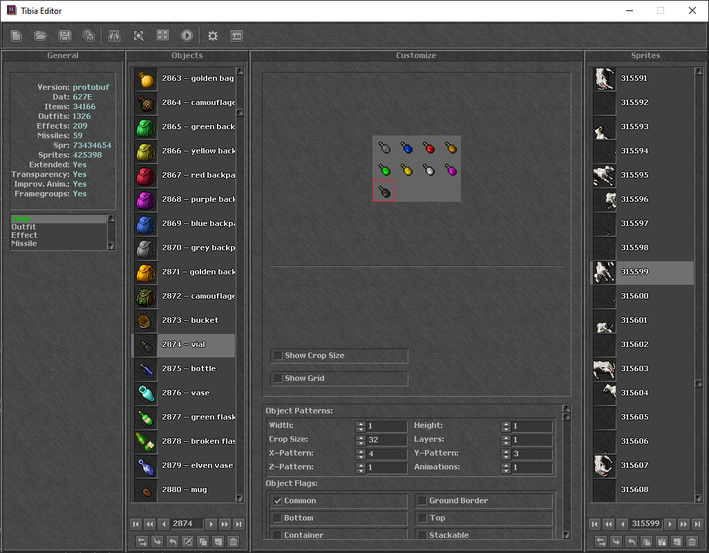Viewport: 709px width, 553px height.
Task: Click the import arrow icon under Objects
Action: (158, 542)
